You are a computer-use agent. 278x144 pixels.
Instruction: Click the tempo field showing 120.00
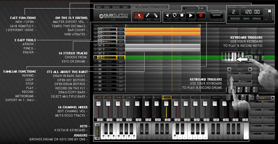point(251,12)
